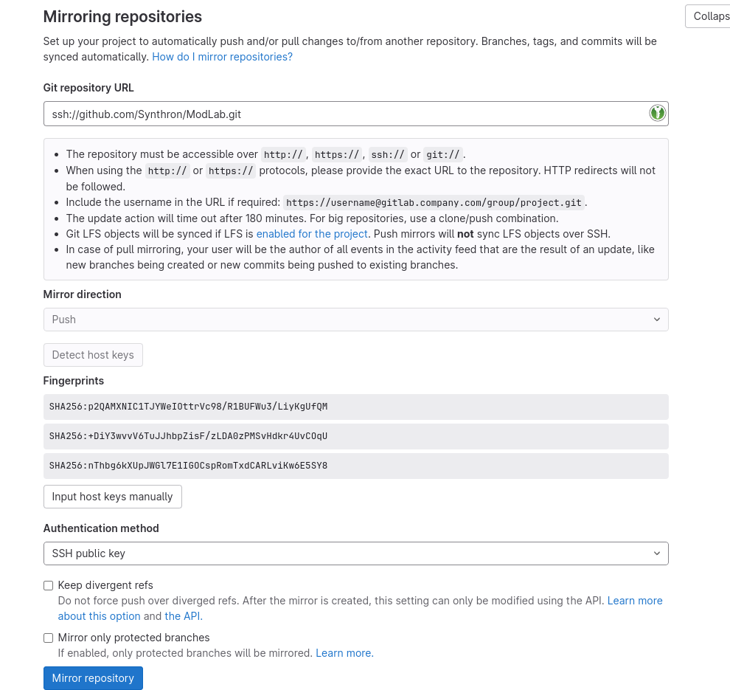Click the blue Mirror repository button
The width and height of the screenshot is (730, 690).
(93, 678)
